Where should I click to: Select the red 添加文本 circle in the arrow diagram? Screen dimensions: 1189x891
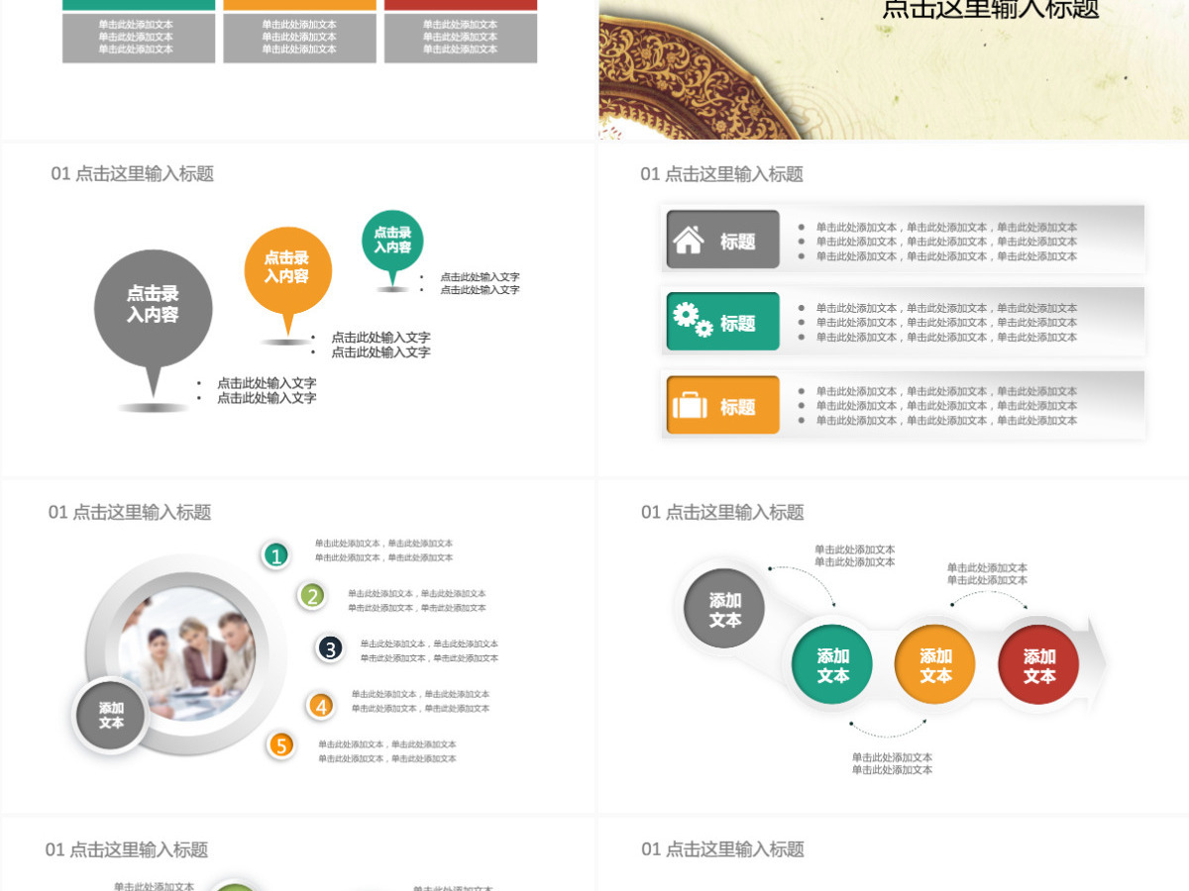click(x=1039, y=665)
